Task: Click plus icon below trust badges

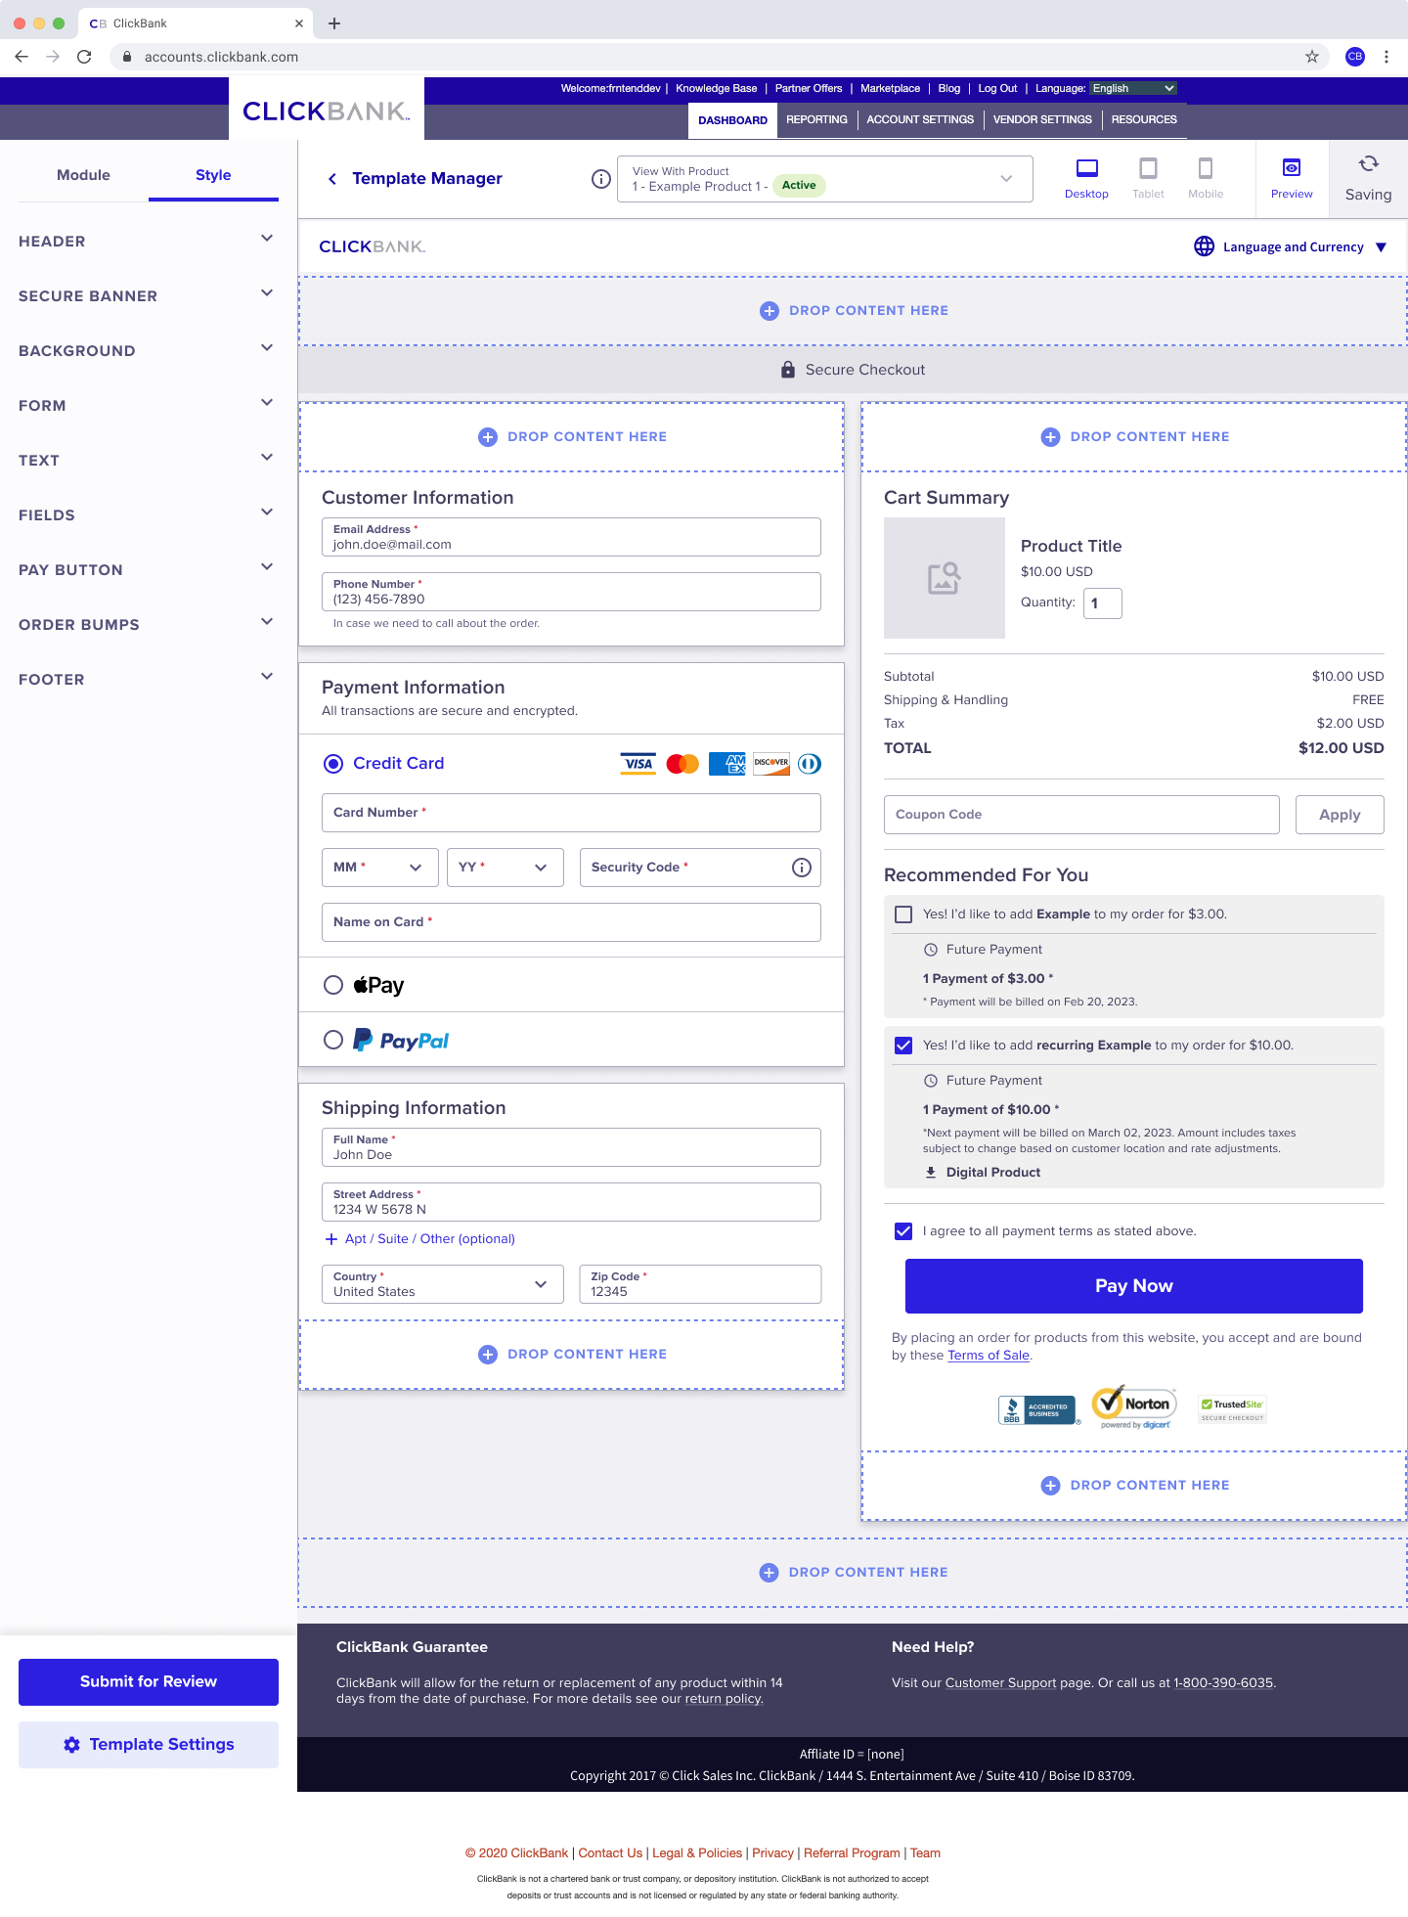Action: coord(1050,1486)
